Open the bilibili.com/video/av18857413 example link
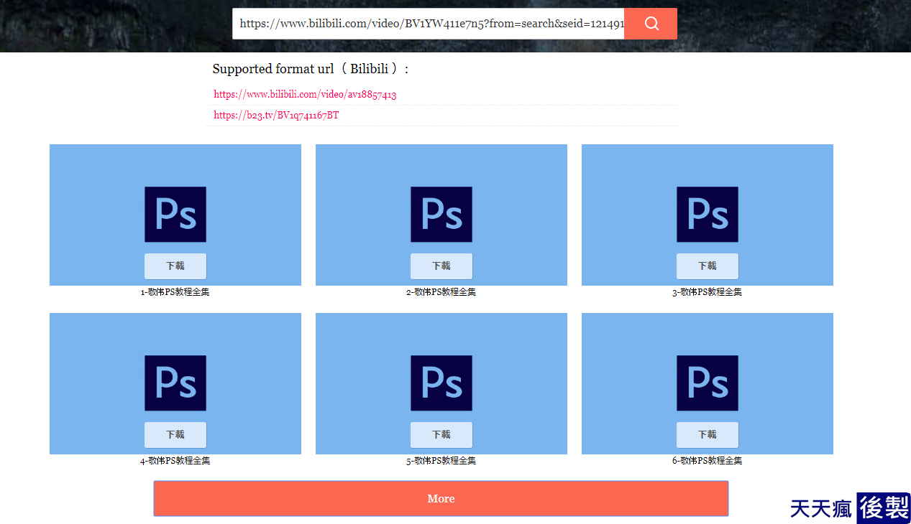 [305, 94]
